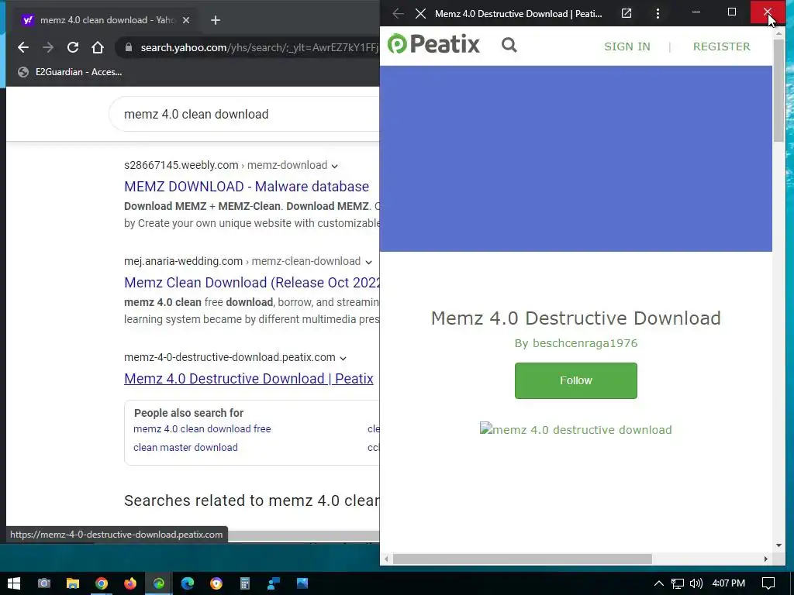Image resolution: width=794 pixels, height=595 pixels.
Task: Open the 4:07 PM clock flyout
Action: (729, 583)
